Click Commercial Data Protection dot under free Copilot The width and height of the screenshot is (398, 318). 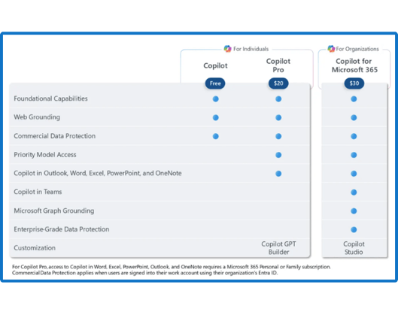(x=215, y=136)
